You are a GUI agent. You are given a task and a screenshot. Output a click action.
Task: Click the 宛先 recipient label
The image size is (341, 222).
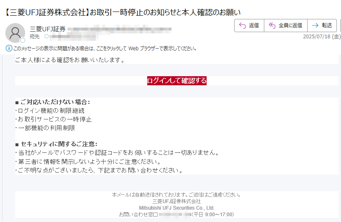(x=35, y=37)
